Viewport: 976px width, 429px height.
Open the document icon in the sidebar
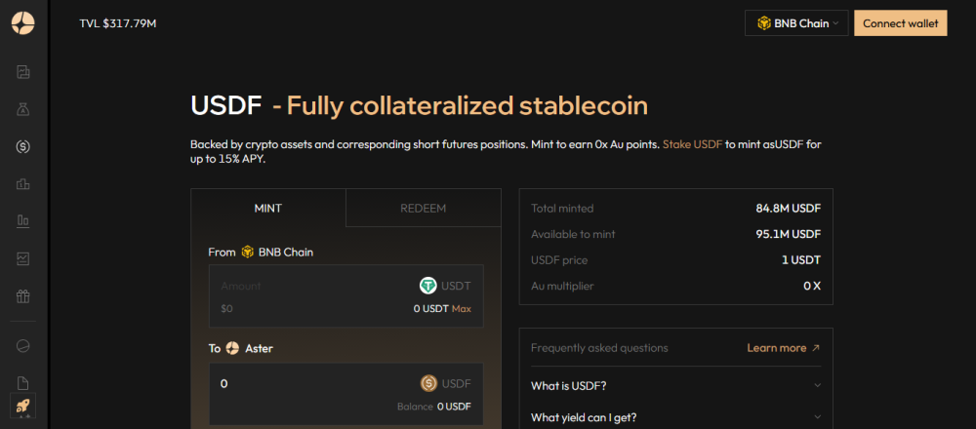click(23, 383)
